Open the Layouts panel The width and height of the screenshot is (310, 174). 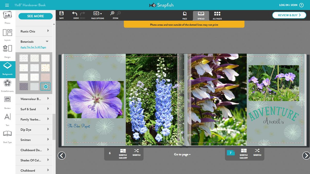click(x=7, y=35)
